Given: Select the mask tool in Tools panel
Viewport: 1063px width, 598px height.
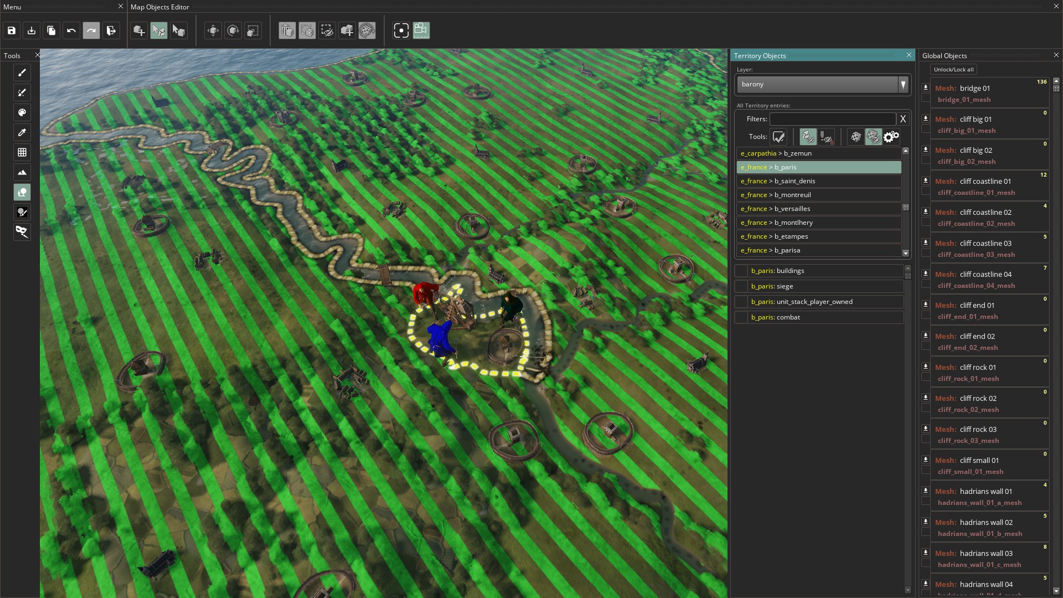Looking at the screenshot, I should coord(22,232).
